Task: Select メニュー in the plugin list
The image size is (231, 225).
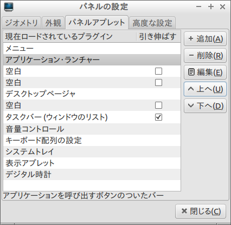Action: click(92, 49)
